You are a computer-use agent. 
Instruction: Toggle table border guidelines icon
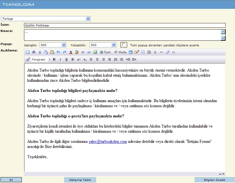tap(143, 52)
